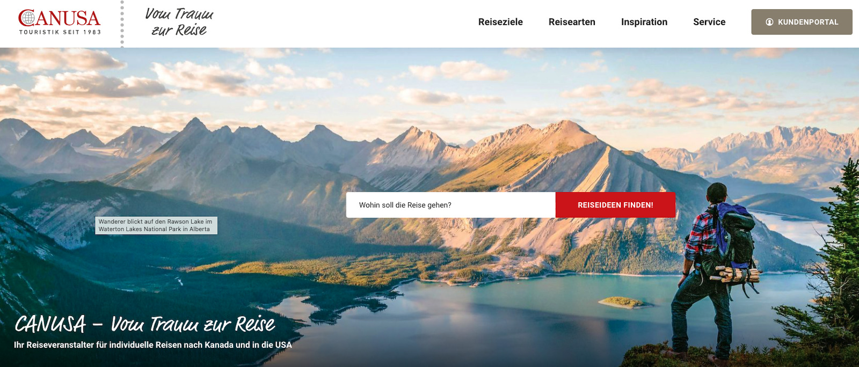Open the Kundenportal customer portal
Viewport: 859px width, 367px height.
click(x=802, y=22)
